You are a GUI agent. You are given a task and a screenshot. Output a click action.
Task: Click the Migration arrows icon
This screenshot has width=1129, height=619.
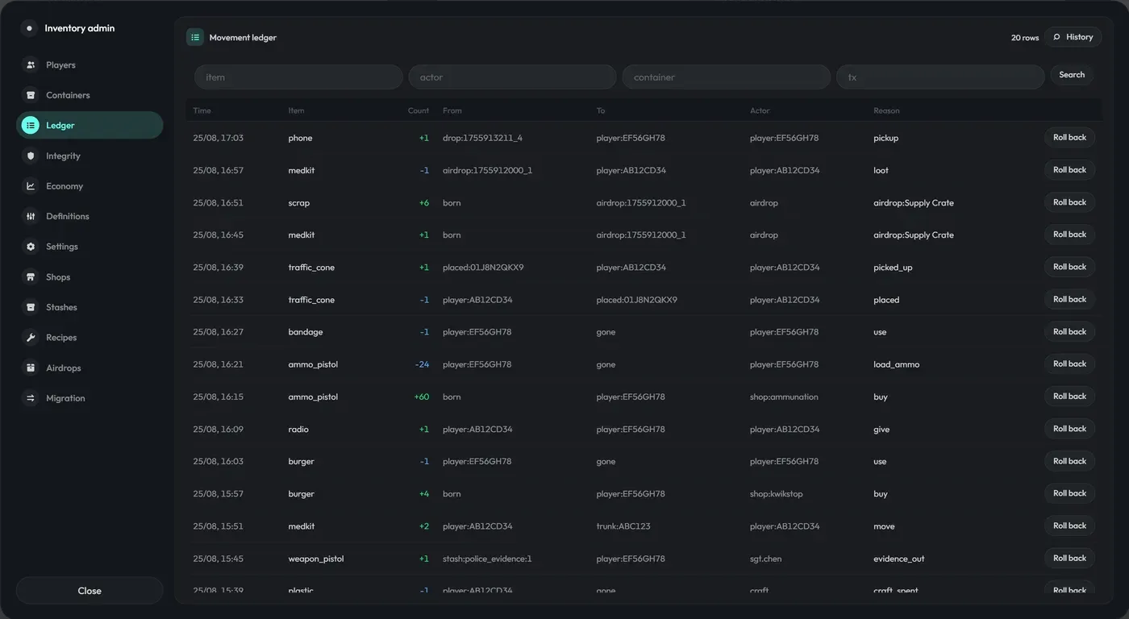(31, 398)
